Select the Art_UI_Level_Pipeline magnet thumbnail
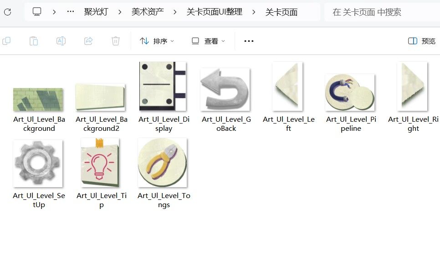440x278 pixels. [x=350, y=92]
